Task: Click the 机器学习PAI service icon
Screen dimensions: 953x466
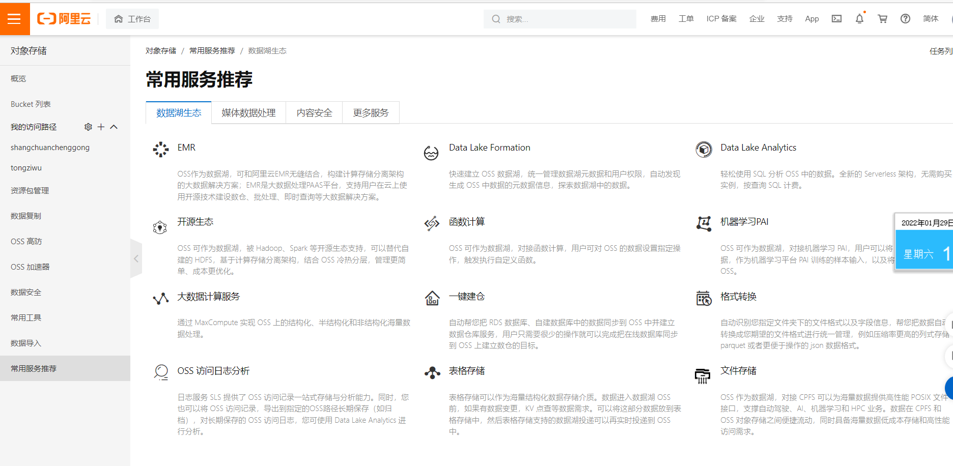Action: point(704,223)
